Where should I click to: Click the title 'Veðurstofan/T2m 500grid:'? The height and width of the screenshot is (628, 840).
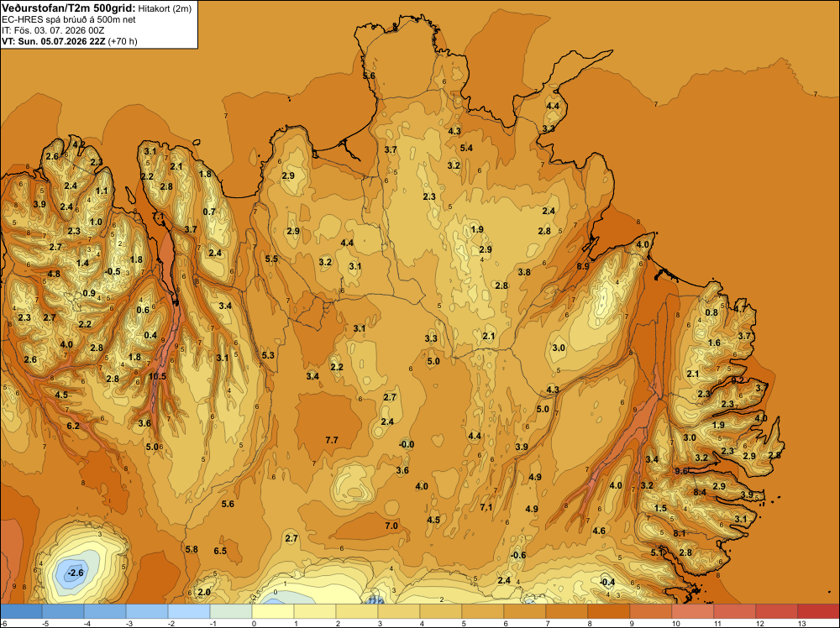(x=69, y=8)
